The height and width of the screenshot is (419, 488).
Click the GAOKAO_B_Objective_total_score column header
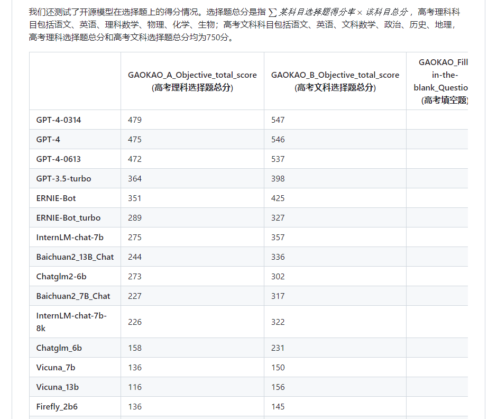(x=335, y=81)
